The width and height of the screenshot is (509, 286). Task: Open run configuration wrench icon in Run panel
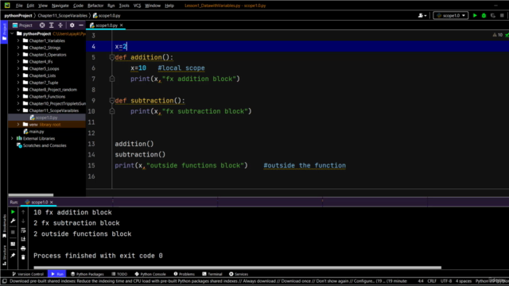13,221
